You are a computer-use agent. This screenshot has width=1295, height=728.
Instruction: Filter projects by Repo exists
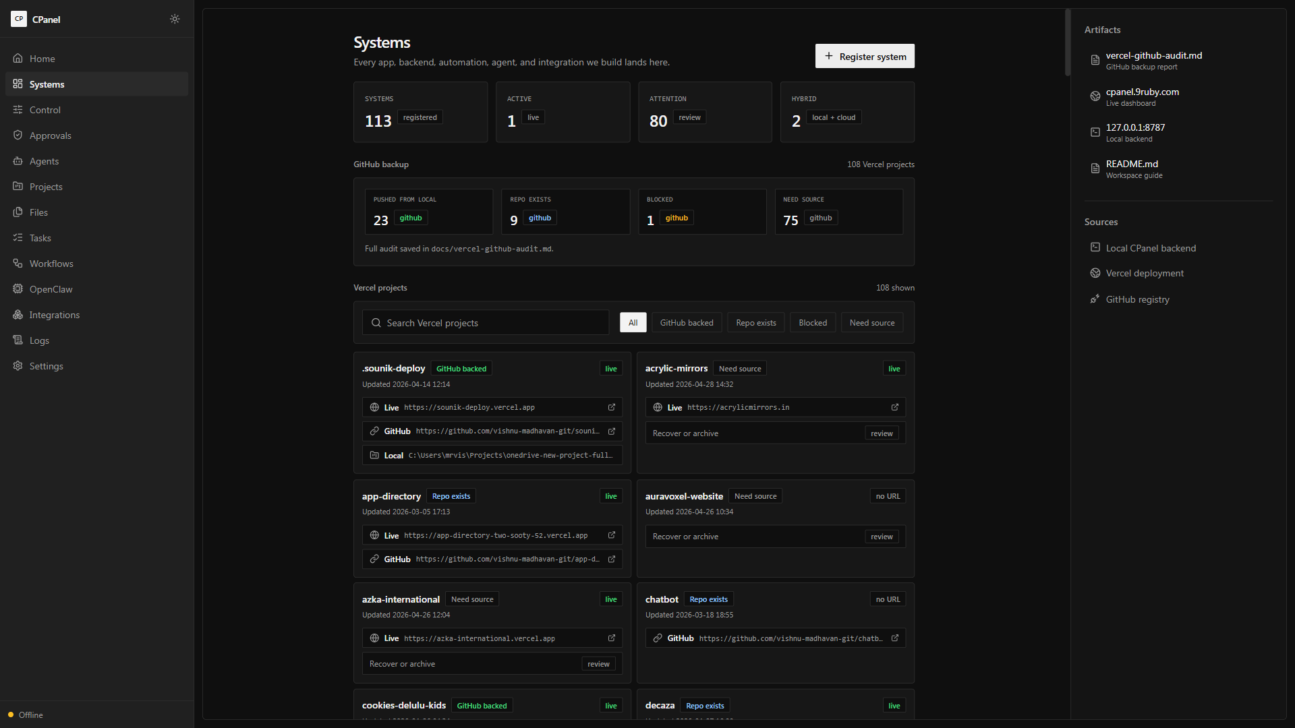[756, 323]
